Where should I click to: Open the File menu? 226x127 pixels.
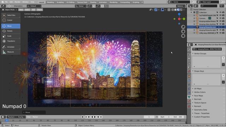(x=6, y=2)
